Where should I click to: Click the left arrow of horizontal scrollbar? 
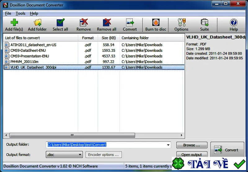coord(6,135)
